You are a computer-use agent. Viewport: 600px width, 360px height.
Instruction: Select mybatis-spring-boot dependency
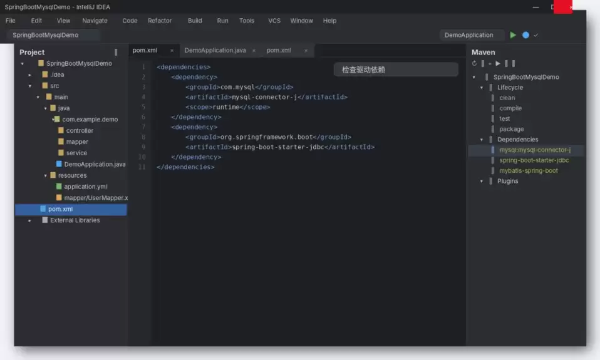(x=529, y=171)
